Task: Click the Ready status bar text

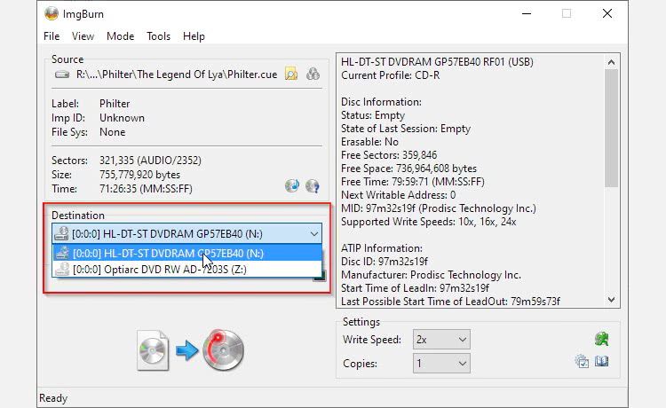Action: point(53,398)
